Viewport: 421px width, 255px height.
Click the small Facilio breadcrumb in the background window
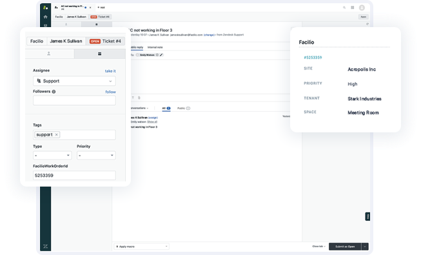tap(59, 17)
